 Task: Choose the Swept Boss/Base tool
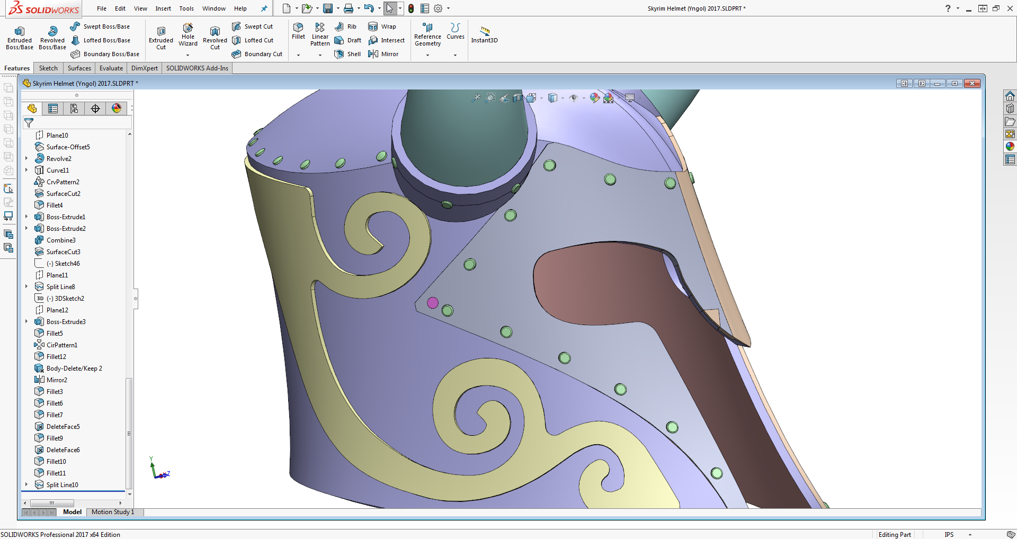pos(100,26)
